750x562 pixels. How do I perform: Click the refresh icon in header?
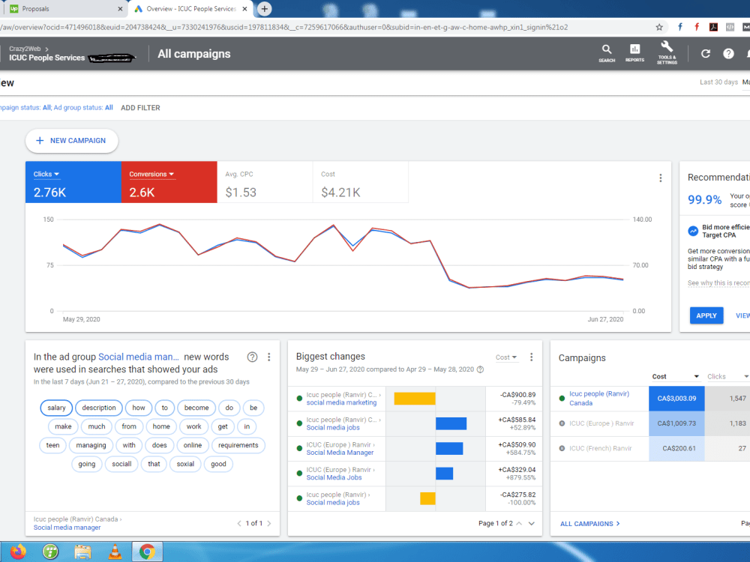[706, 53]
